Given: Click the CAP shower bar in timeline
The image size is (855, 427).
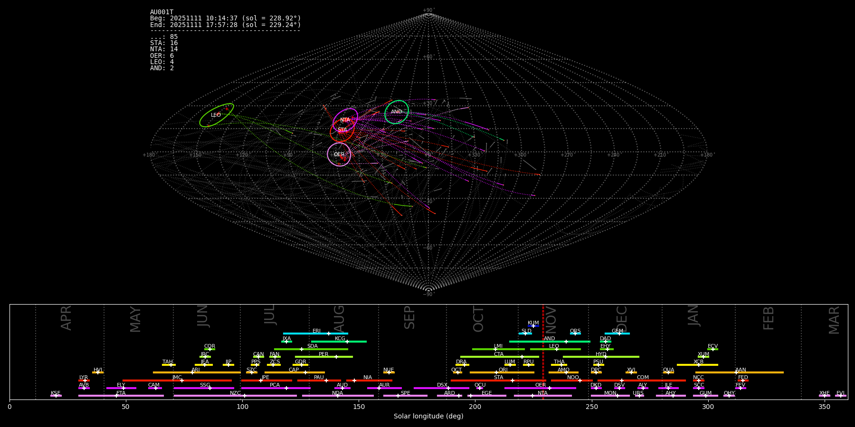Looking at the screenshot, I should click(x=294, y=372).
